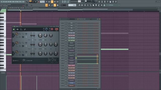Click the question mark help icon
Image resolution: width=161 pixels, height=90 pixels.
107,2
